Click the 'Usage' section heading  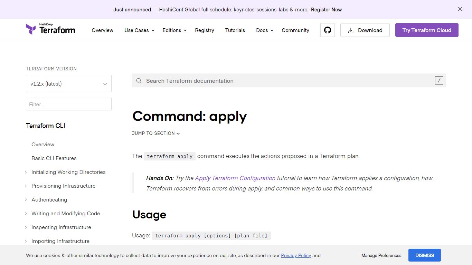tap(149, 214)
